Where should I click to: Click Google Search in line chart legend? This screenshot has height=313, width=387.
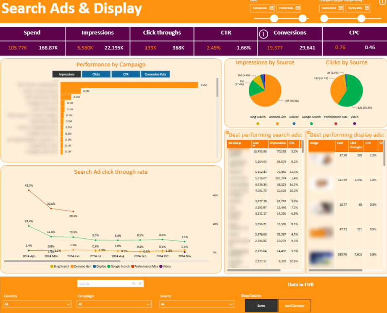click(118, 266)
